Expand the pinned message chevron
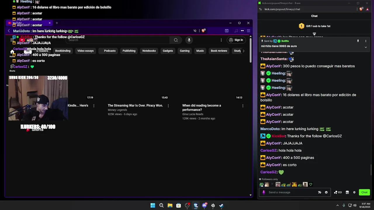 pos(366,47)
